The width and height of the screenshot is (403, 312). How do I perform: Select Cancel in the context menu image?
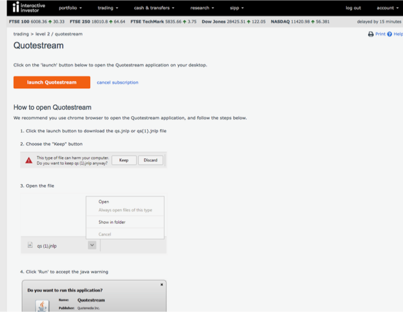104,234
